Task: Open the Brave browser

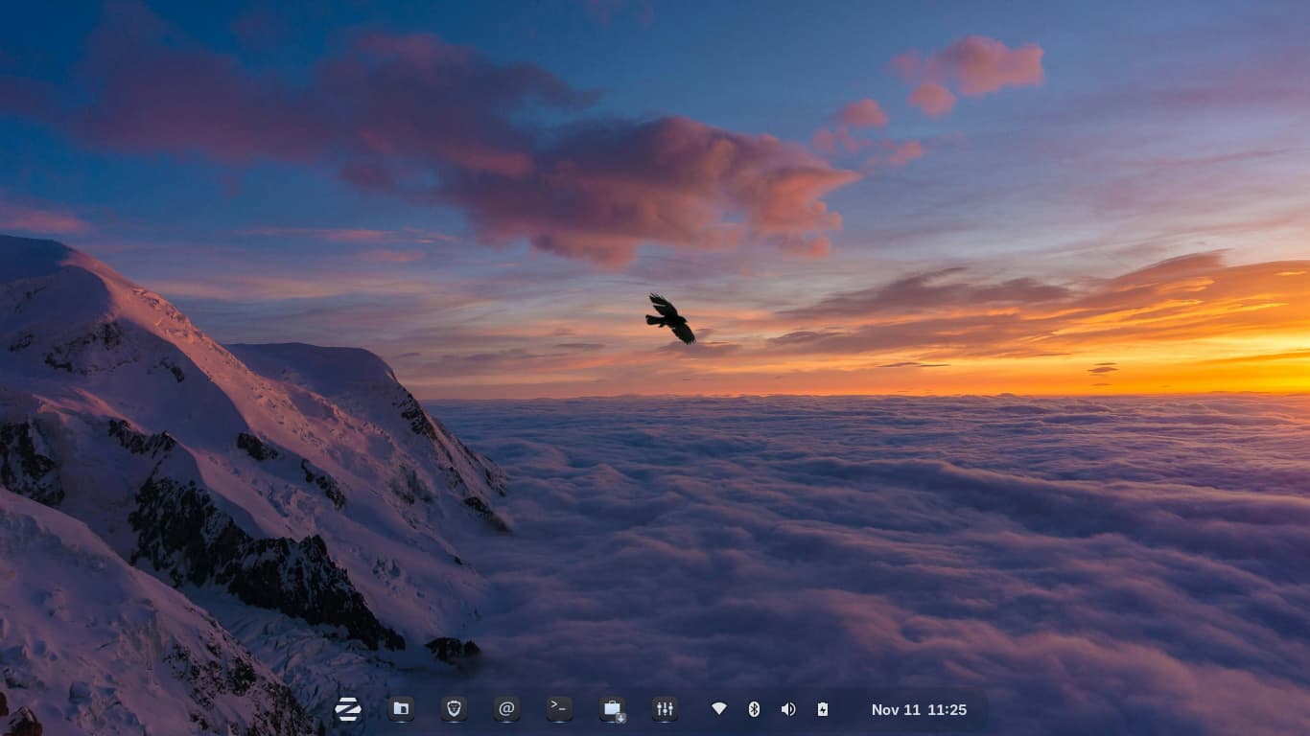Action: point(454,709)
